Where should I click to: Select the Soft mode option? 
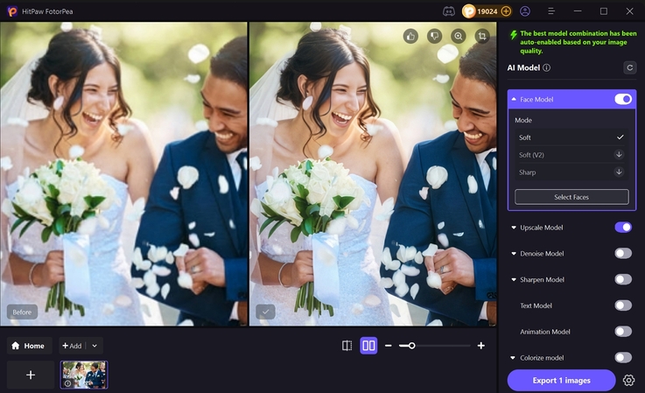(571, 137)
